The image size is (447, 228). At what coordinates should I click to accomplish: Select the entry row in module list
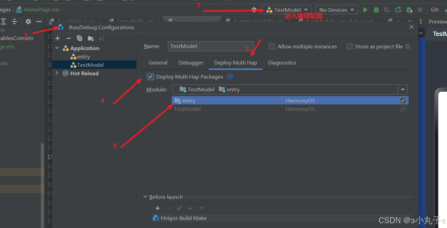290,100
